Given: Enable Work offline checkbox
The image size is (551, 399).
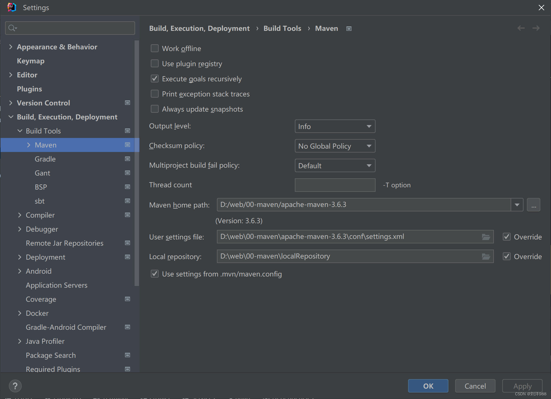Looking at the screenshot, I should [155, 49].
